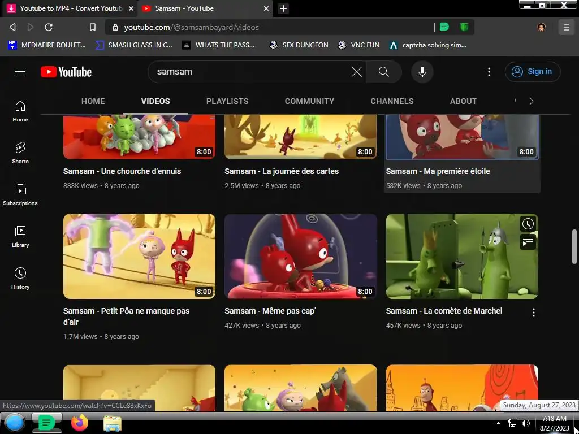Open the ABOUT channel tab
The width and height of the screenshot is (579, 434).
464,101
